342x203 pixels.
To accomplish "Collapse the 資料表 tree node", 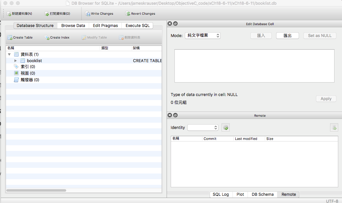I will pyautogui.click(x=9, y=54).
